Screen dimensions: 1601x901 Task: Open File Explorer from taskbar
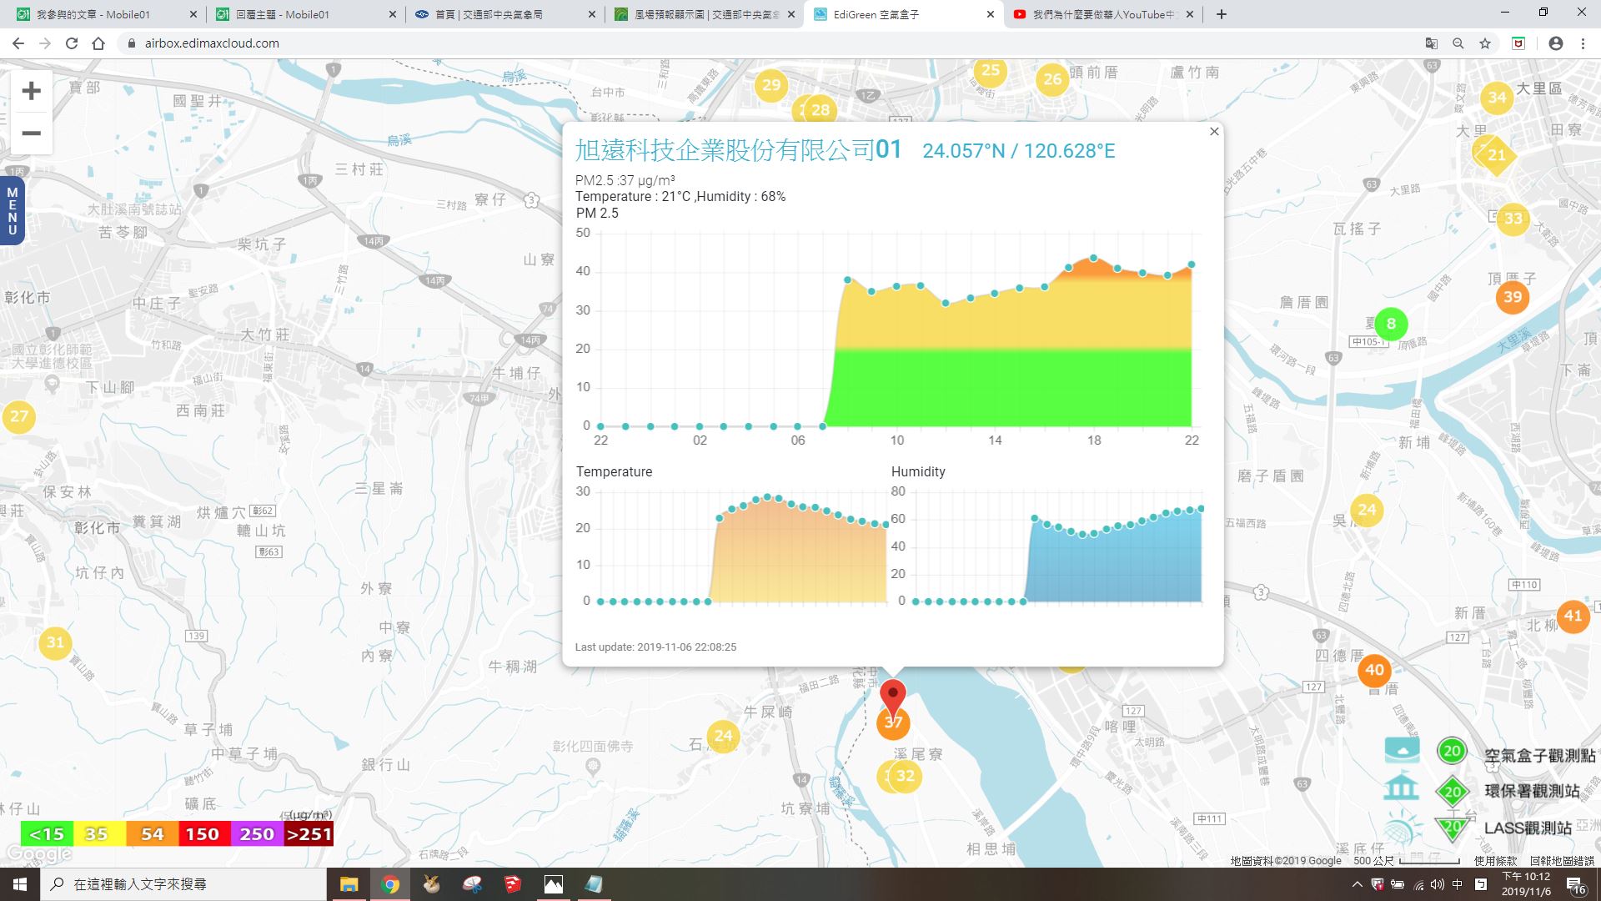tap(349, 884)
